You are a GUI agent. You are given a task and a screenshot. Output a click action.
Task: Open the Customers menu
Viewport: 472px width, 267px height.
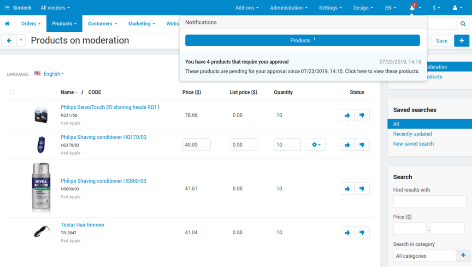pyautogui.click(x=102, y=24)
